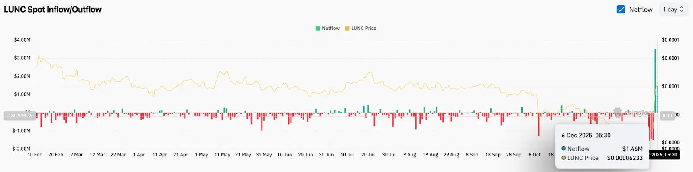Click the chart title LUNC Spot Inflow/Outflow
The height and width of the screenshot is (172, 693).
[53, 10]
